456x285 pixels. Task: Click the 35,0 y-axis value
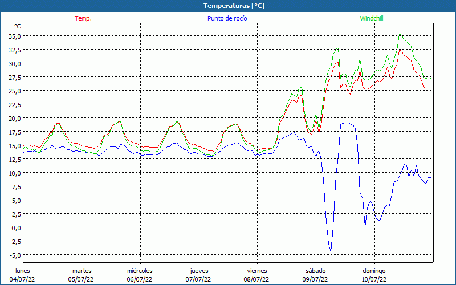(15, 36)
